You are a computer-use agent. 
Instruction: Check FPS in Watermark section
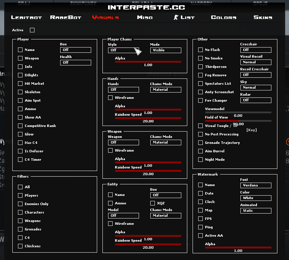[x=201, y=219]
